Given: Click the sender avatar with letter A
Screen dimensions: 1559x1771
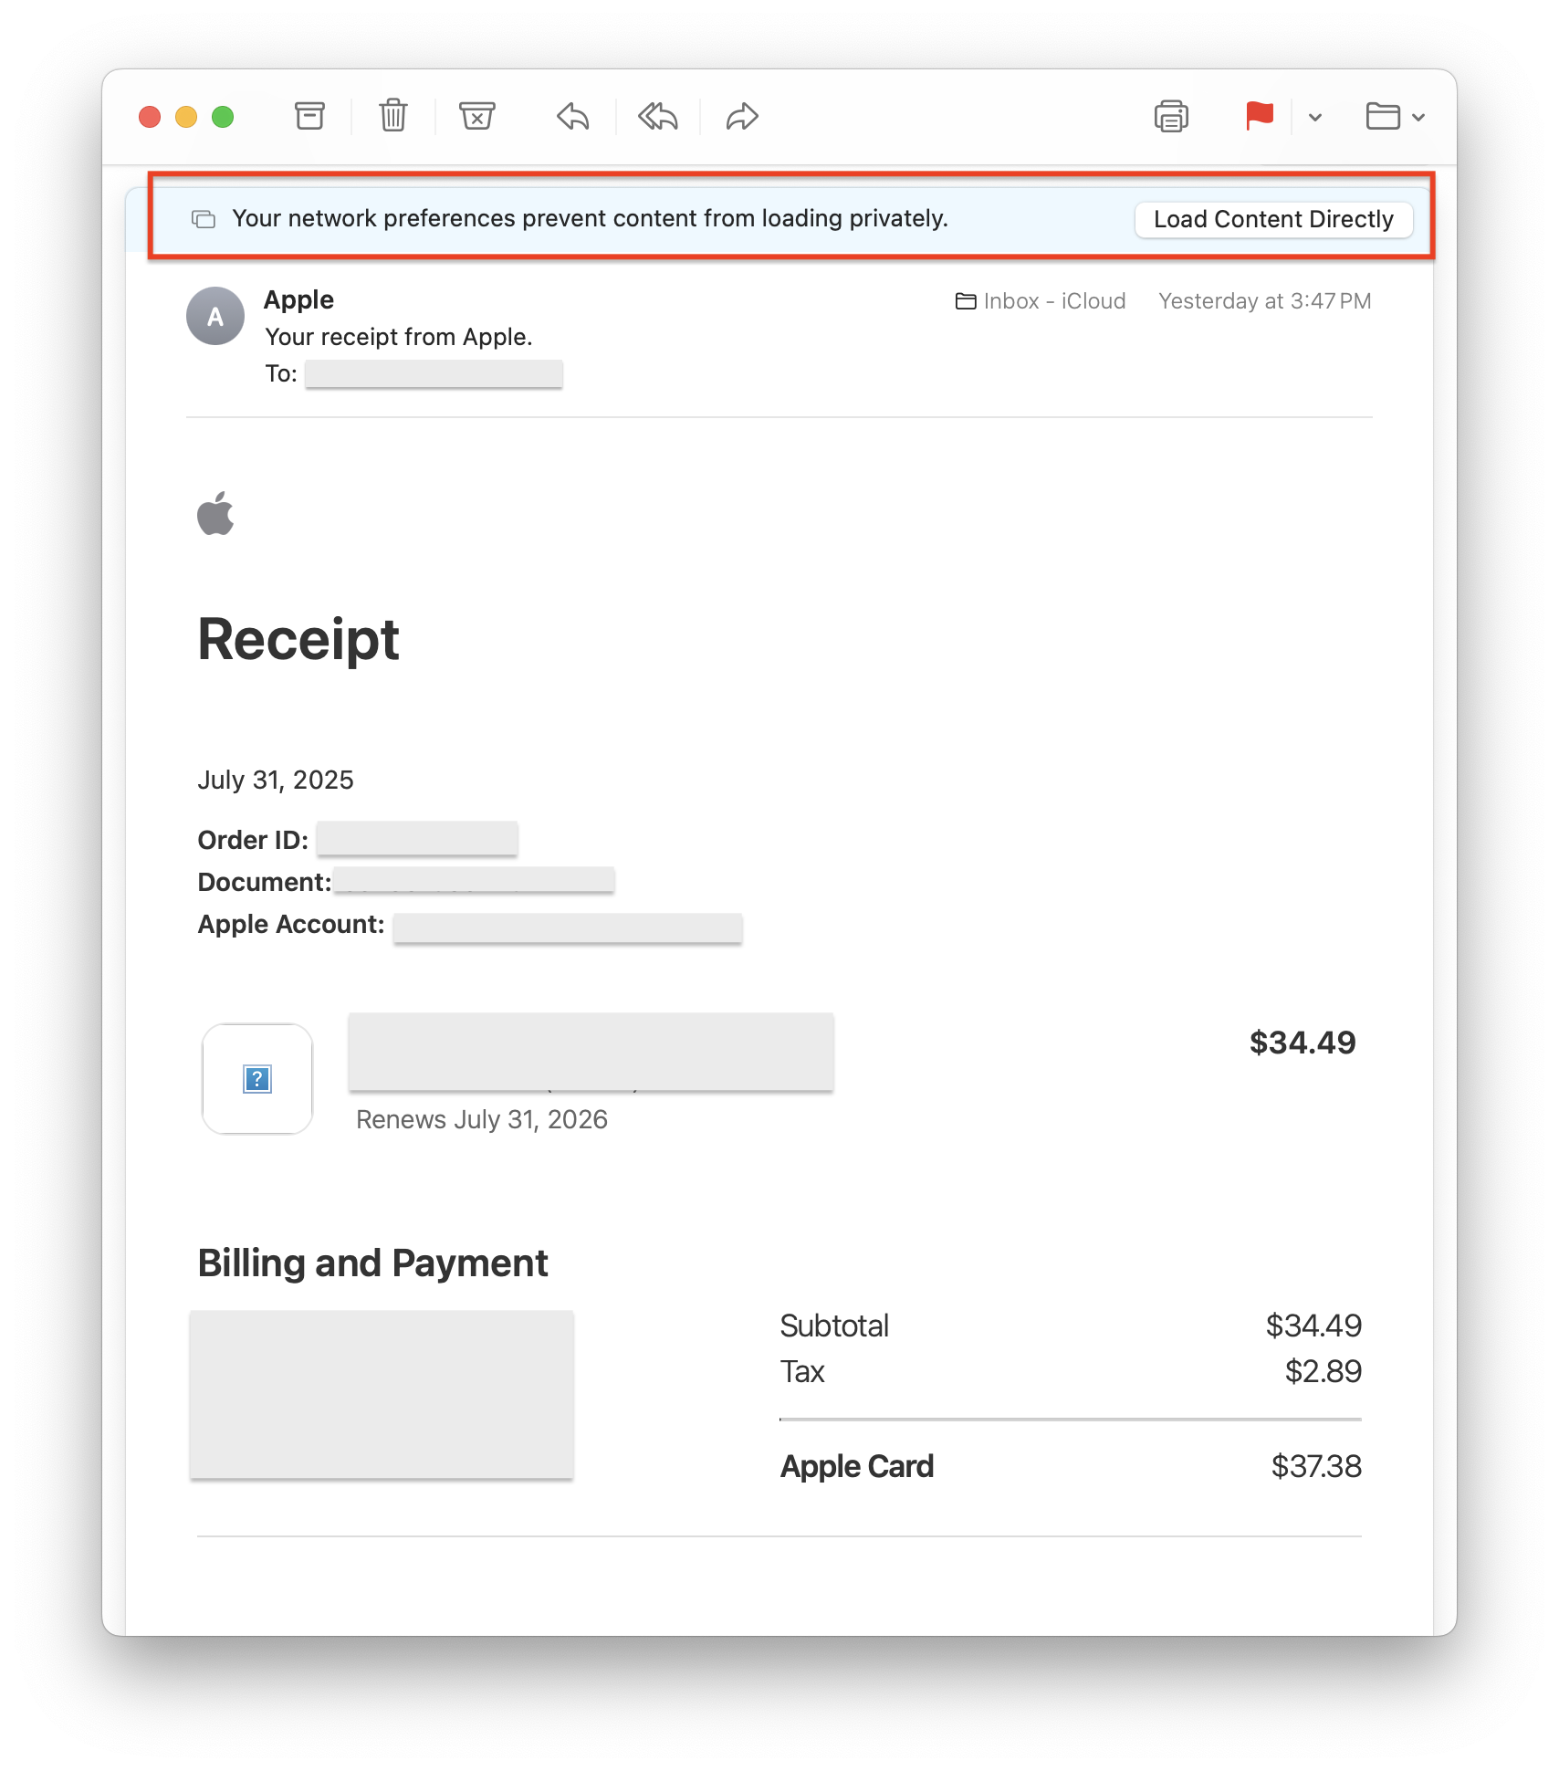Looking at the screenshot, I should (x=215, y=317).
